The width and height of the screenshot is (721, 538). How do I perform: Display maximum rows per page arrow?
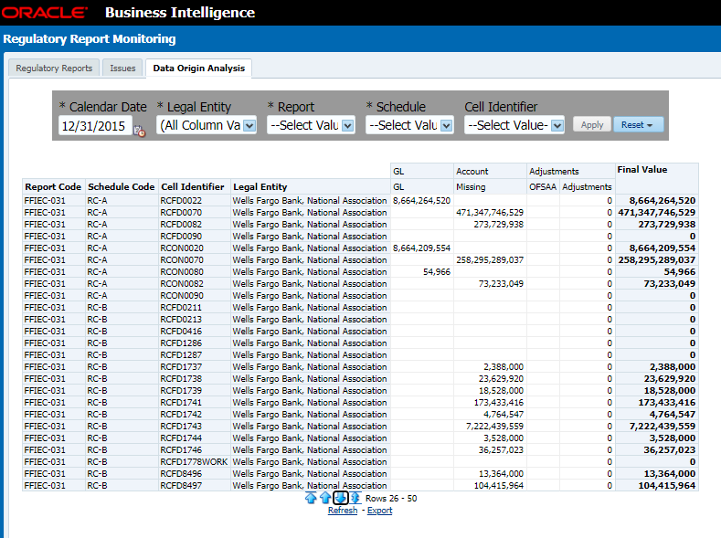(355, 498)
